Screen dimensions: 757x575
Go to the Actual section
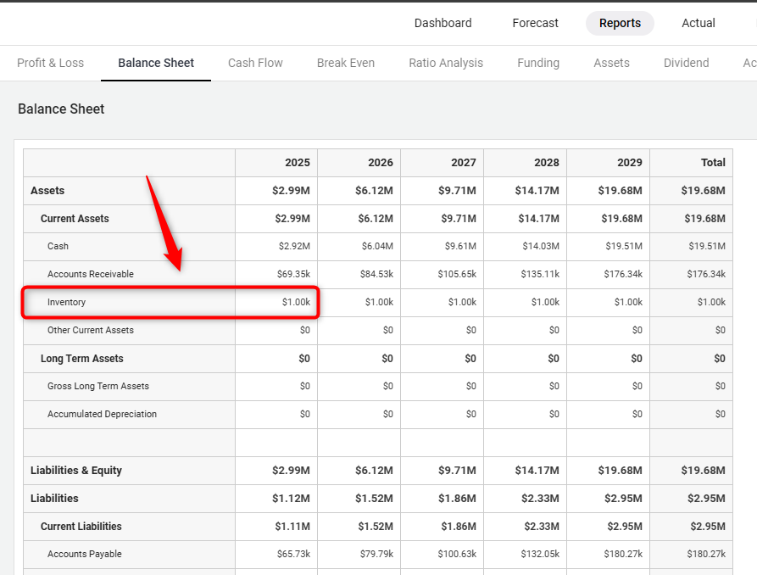(699, 23)
